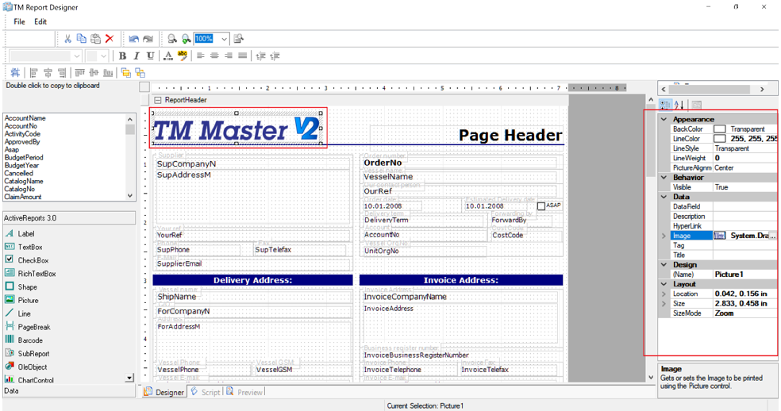Viewport: 781px width, 411px height.
Task: Click the BackColor color swatch
Action: coord(720,129)
